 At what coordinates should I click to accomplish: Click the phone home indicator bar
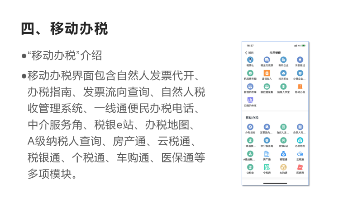pos(275,183)
